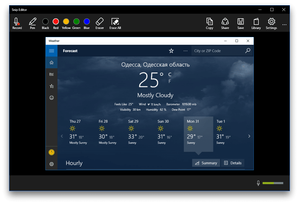Click Erase All in toolbar
Image resolution: width=299 pixels, height=204 pixels.
pos(115,23)
